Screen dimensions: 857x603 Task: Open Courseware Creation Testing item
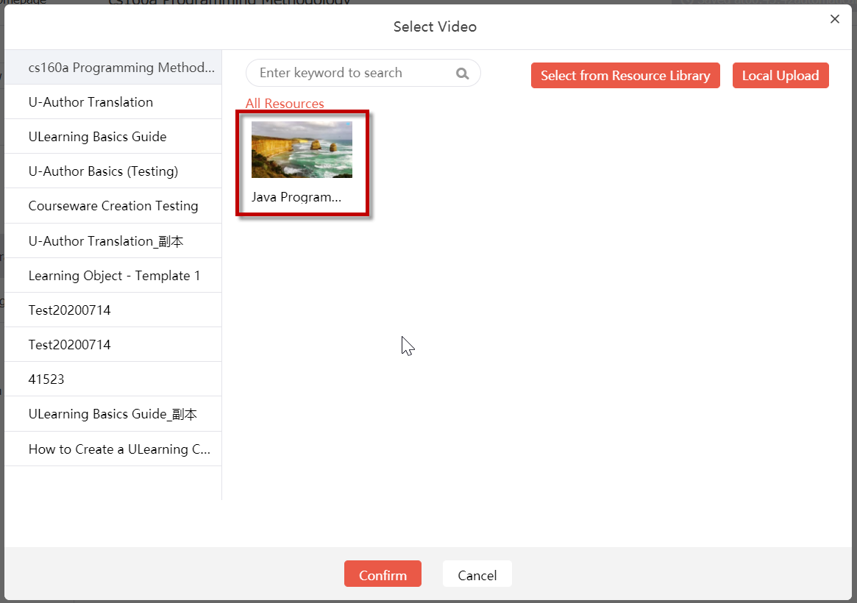(113, 205)
